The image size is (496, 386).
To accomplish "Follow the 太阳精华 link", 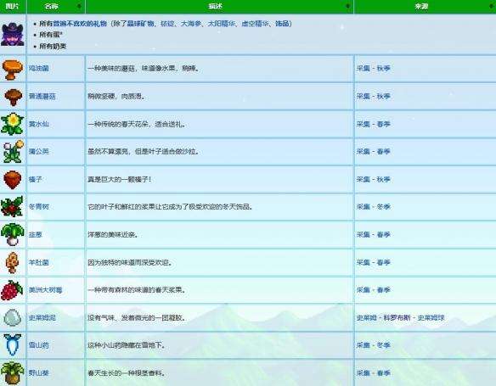I will (x=221, y=24).
